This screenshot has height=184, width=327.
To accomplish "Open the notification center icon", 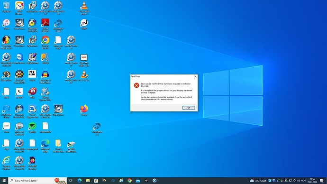I will 322,181.
